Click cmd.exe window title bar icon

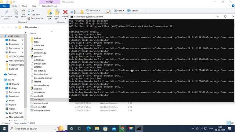[72, 16]
